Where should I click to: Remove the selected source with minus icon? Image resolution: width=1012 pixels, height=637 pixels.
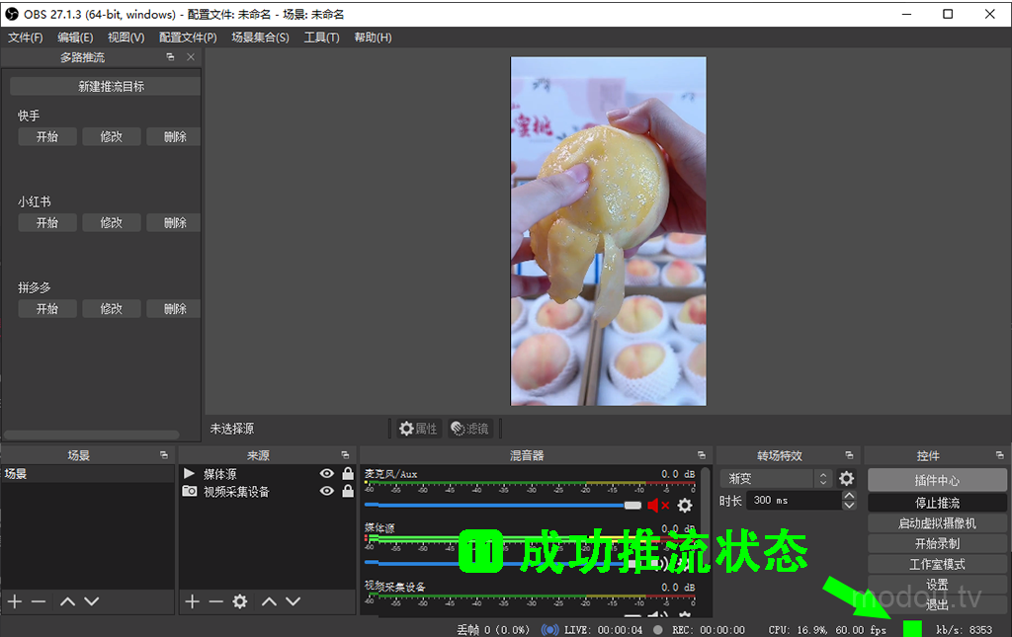coord(215,601)
